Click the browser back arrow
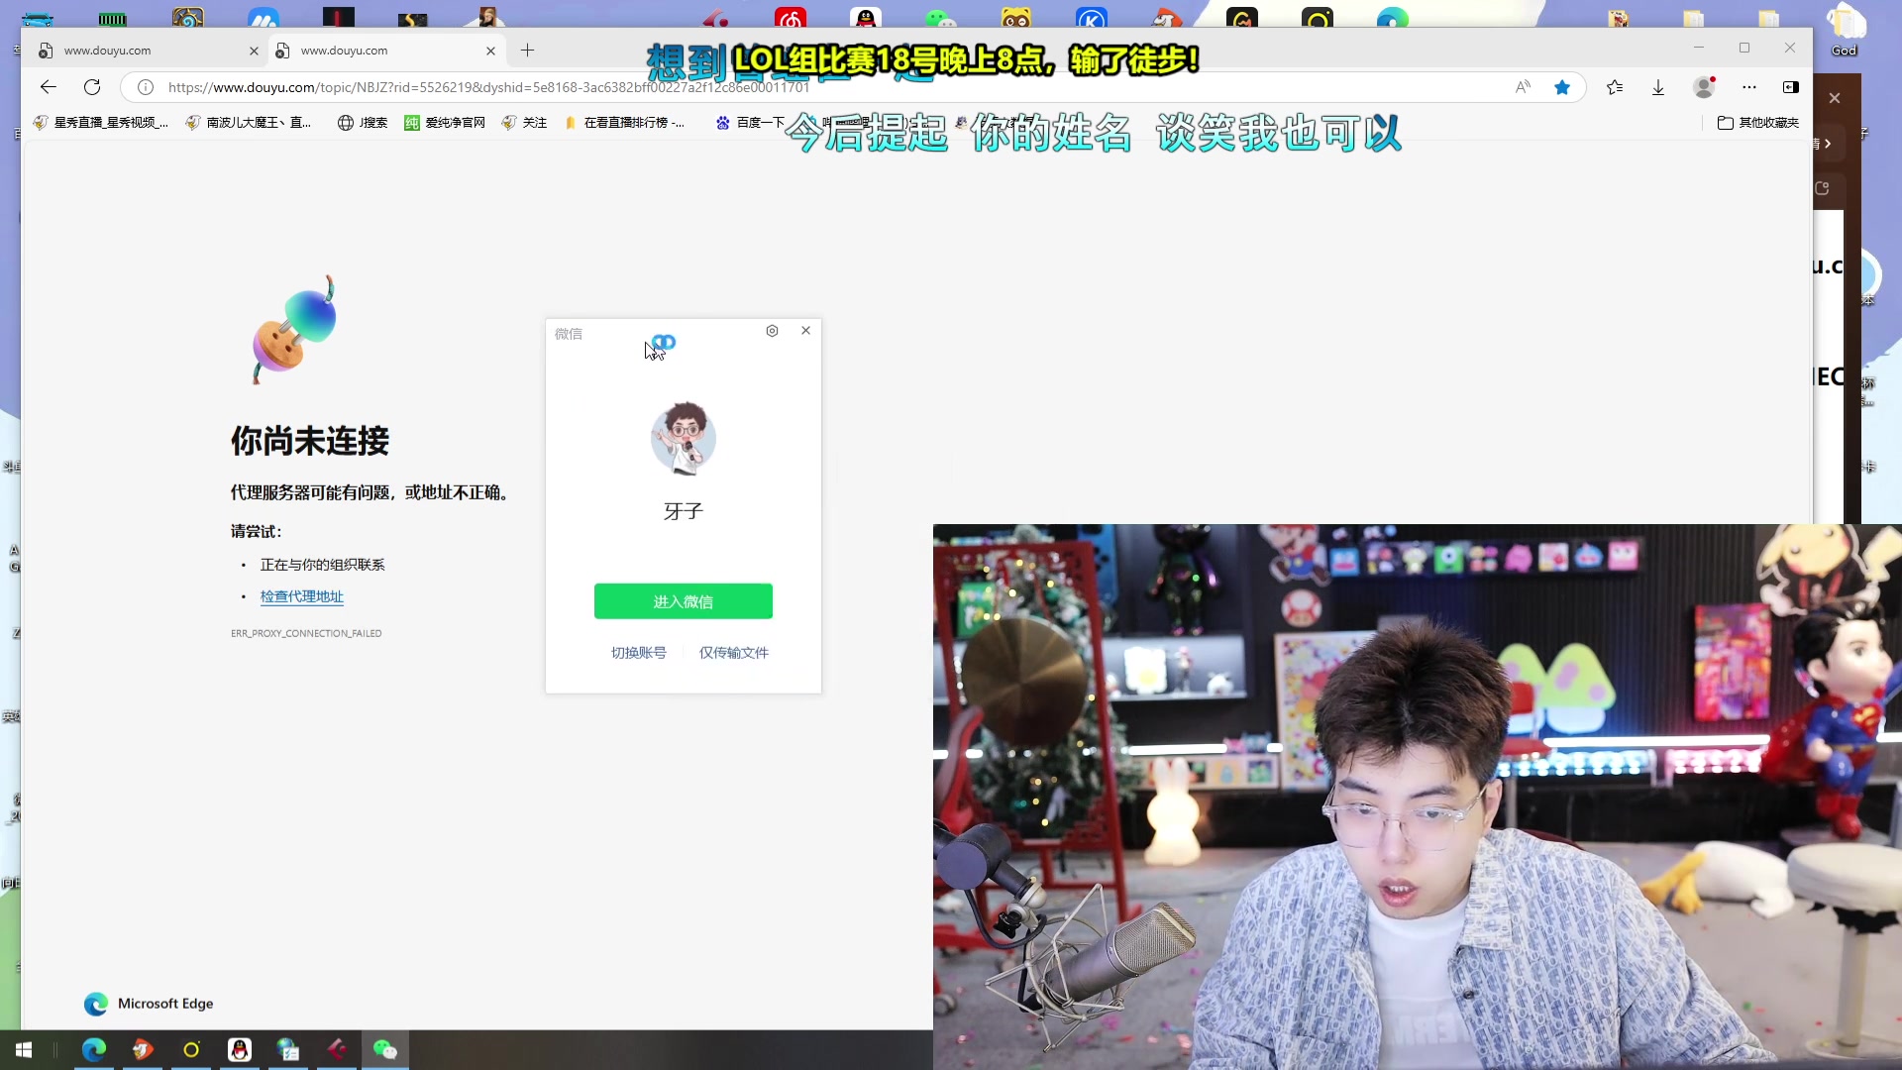This screenshot has height=1070, width=1902. point(48,87)
